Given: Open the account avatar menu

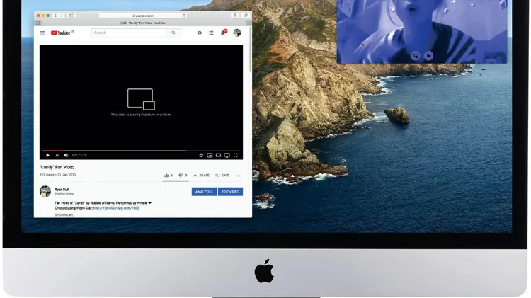Looking at the screenshot, I should point(236,33).
